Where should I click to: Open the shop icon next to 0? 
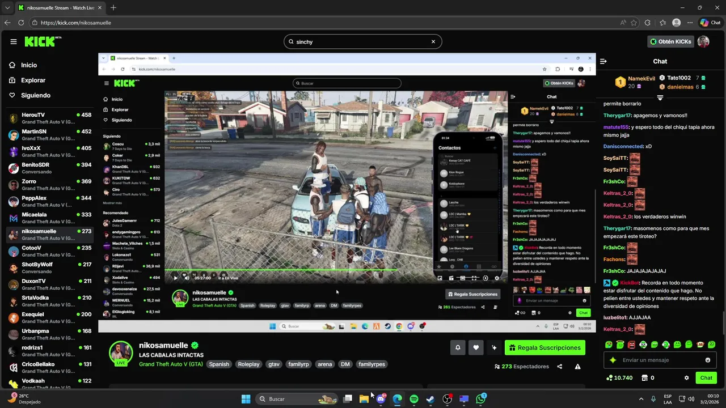click(644, 378)
